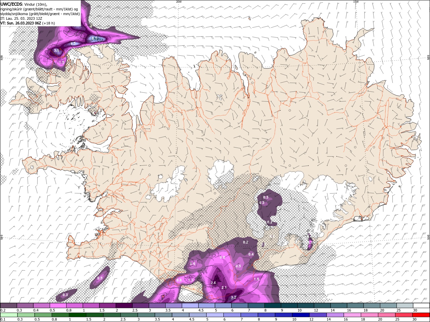Image resolution: width=430 pixels, height=322 pixels.
Task: Click the 5.5 precipitation value label
Action: (x=73, y=44)
